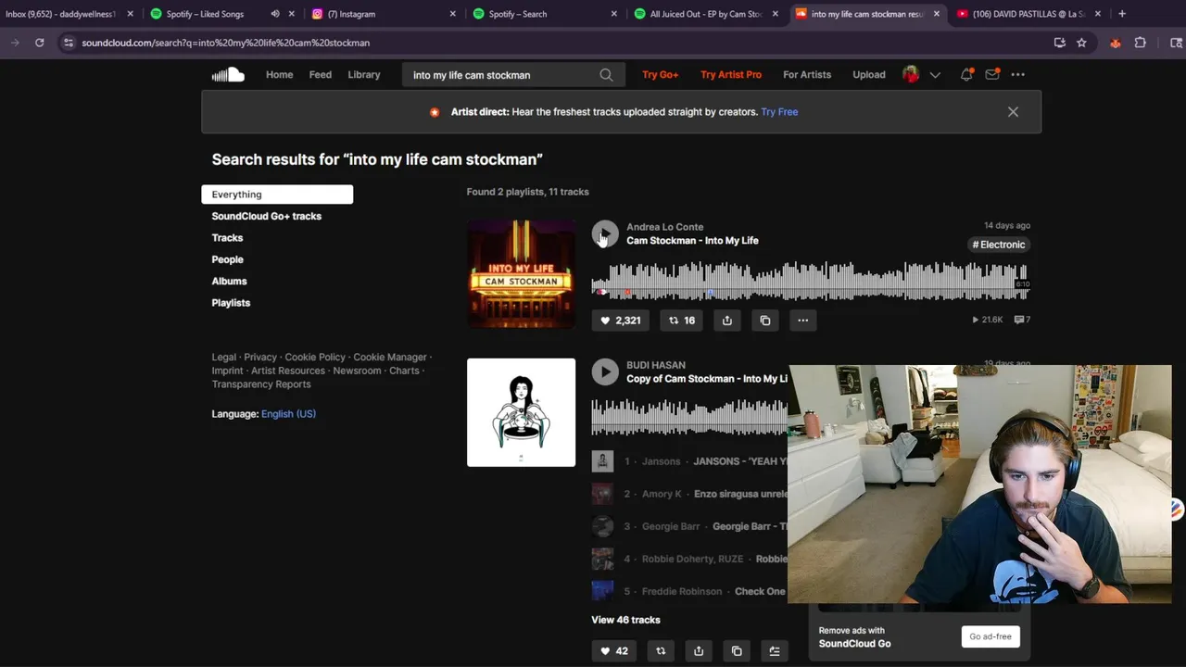Dismiss the Artist direct banner
The height and width of the screenshot is (667, 1186).
point(1013,112)
